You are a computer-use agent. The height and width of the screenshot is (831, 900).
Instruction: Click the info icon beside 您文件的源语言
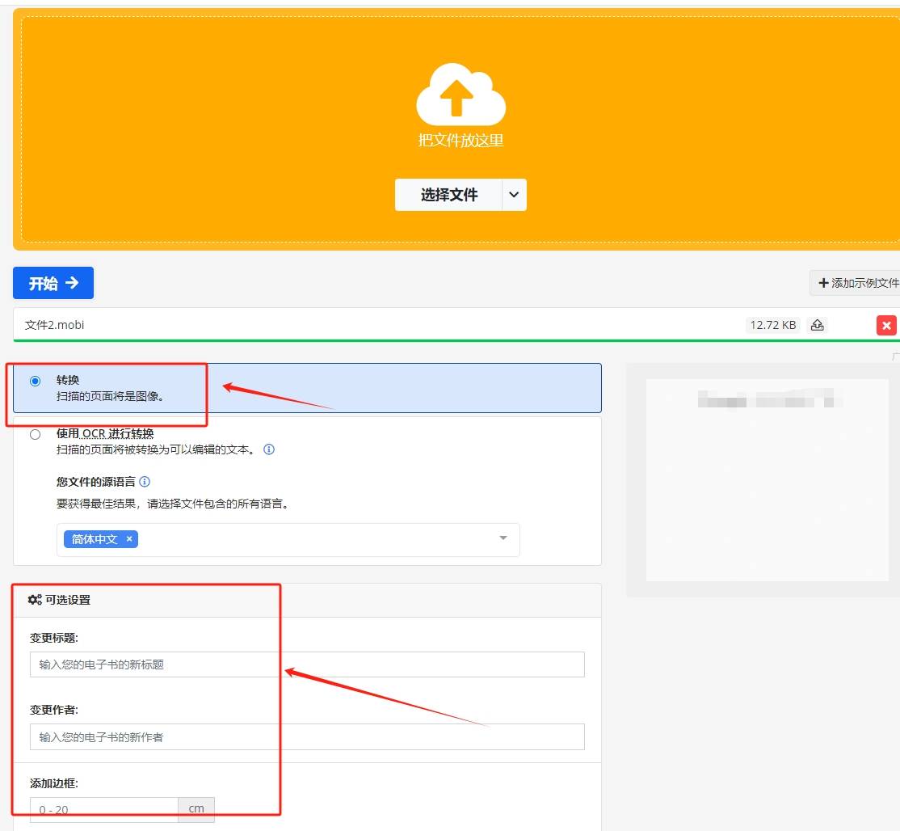144,481
